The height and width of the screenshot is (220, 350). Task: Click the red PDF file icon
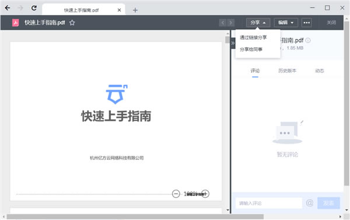click(x=15, y=23)
